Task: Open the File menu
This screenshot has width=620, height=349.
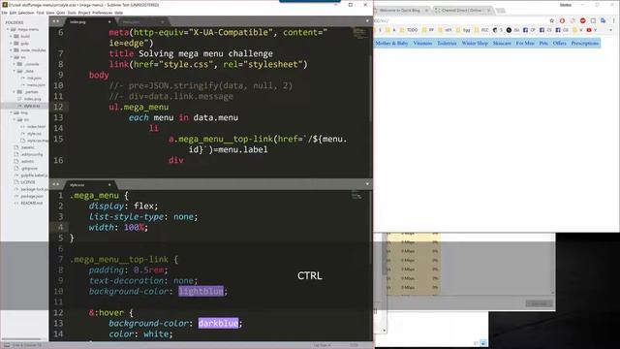Action: (4, 13)
